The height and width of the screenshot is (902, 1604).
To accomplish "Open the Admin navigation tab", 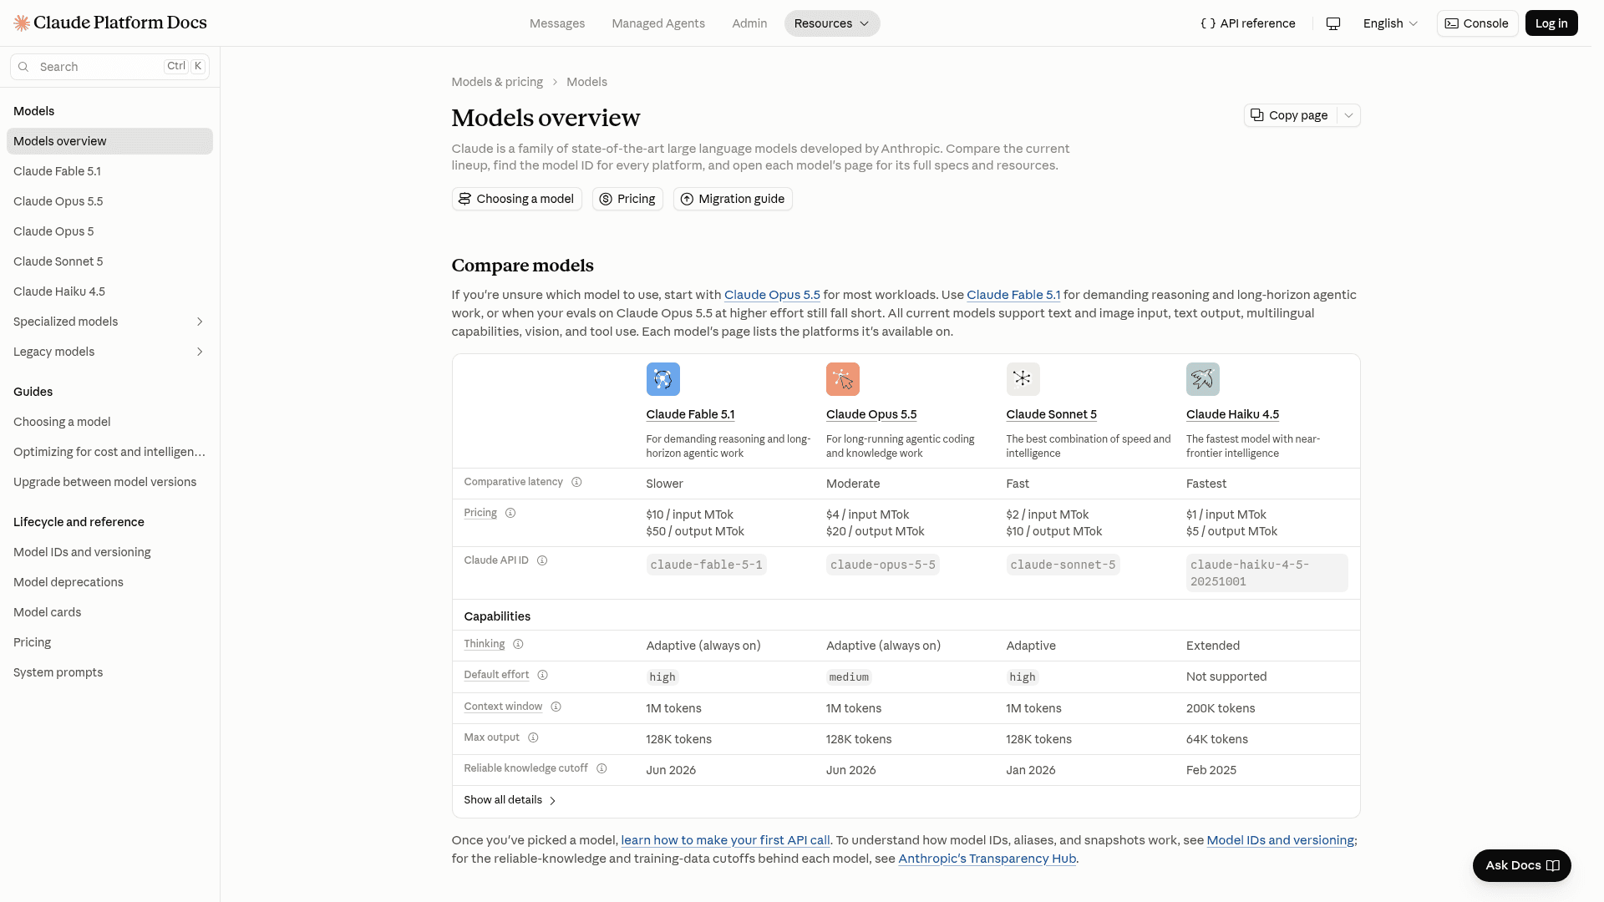I will coord(749,23).
